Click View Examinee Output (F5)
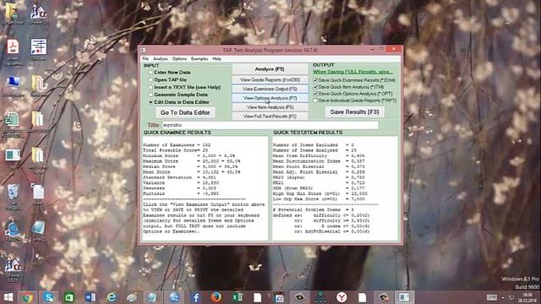Viewport: 541px width, 304px height. tap(270, 89)
